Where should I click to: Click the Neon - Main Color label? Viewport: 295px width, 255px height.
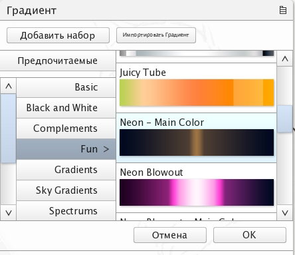(x=162, y=123)
